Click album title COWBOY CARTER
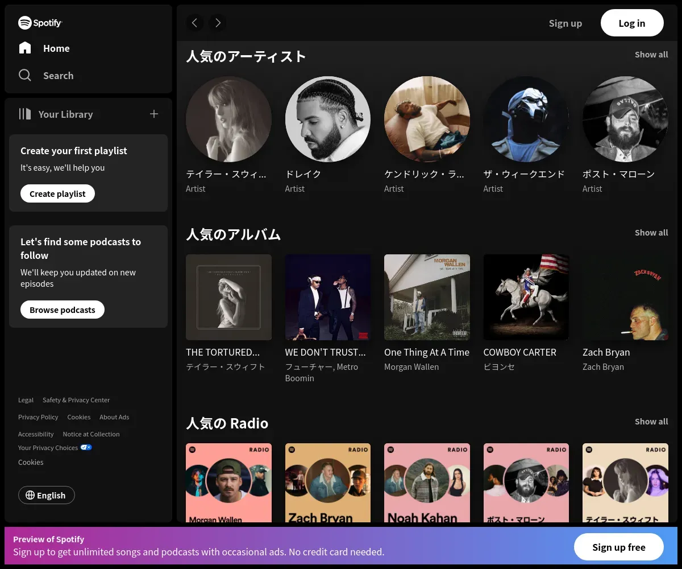 pyautogui.click(x=520, y=352)
